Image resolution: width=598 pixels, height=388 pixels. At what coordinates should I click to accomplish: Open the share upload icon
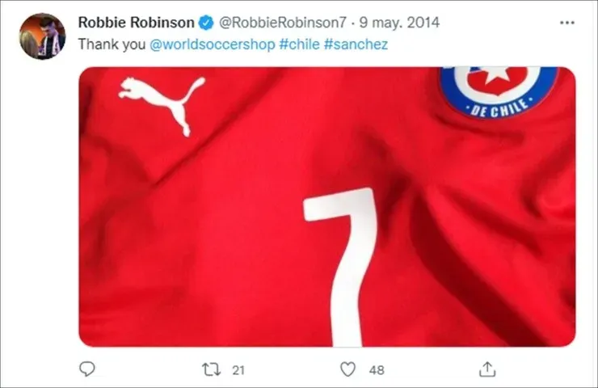tap(487, 369)
